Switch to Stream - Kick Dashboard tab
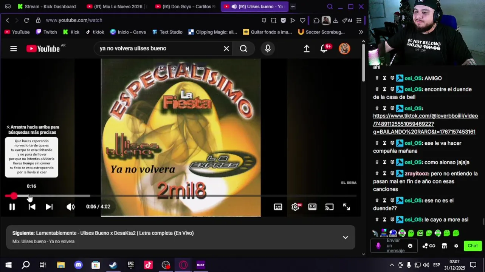The height and width of the screenshot is (272, 485). tap(46, 6)
